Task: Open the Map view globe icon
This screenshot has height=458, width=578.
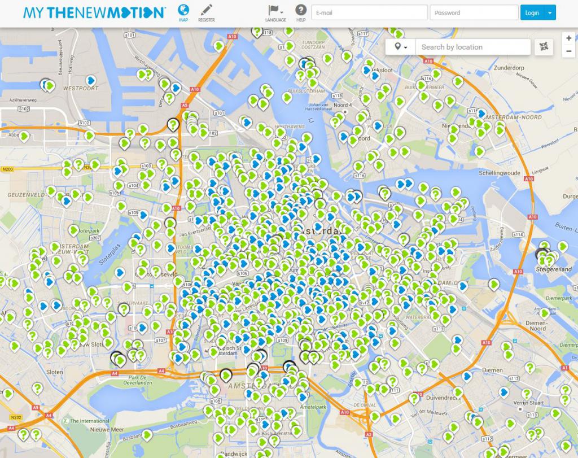Action: point(183,13)
